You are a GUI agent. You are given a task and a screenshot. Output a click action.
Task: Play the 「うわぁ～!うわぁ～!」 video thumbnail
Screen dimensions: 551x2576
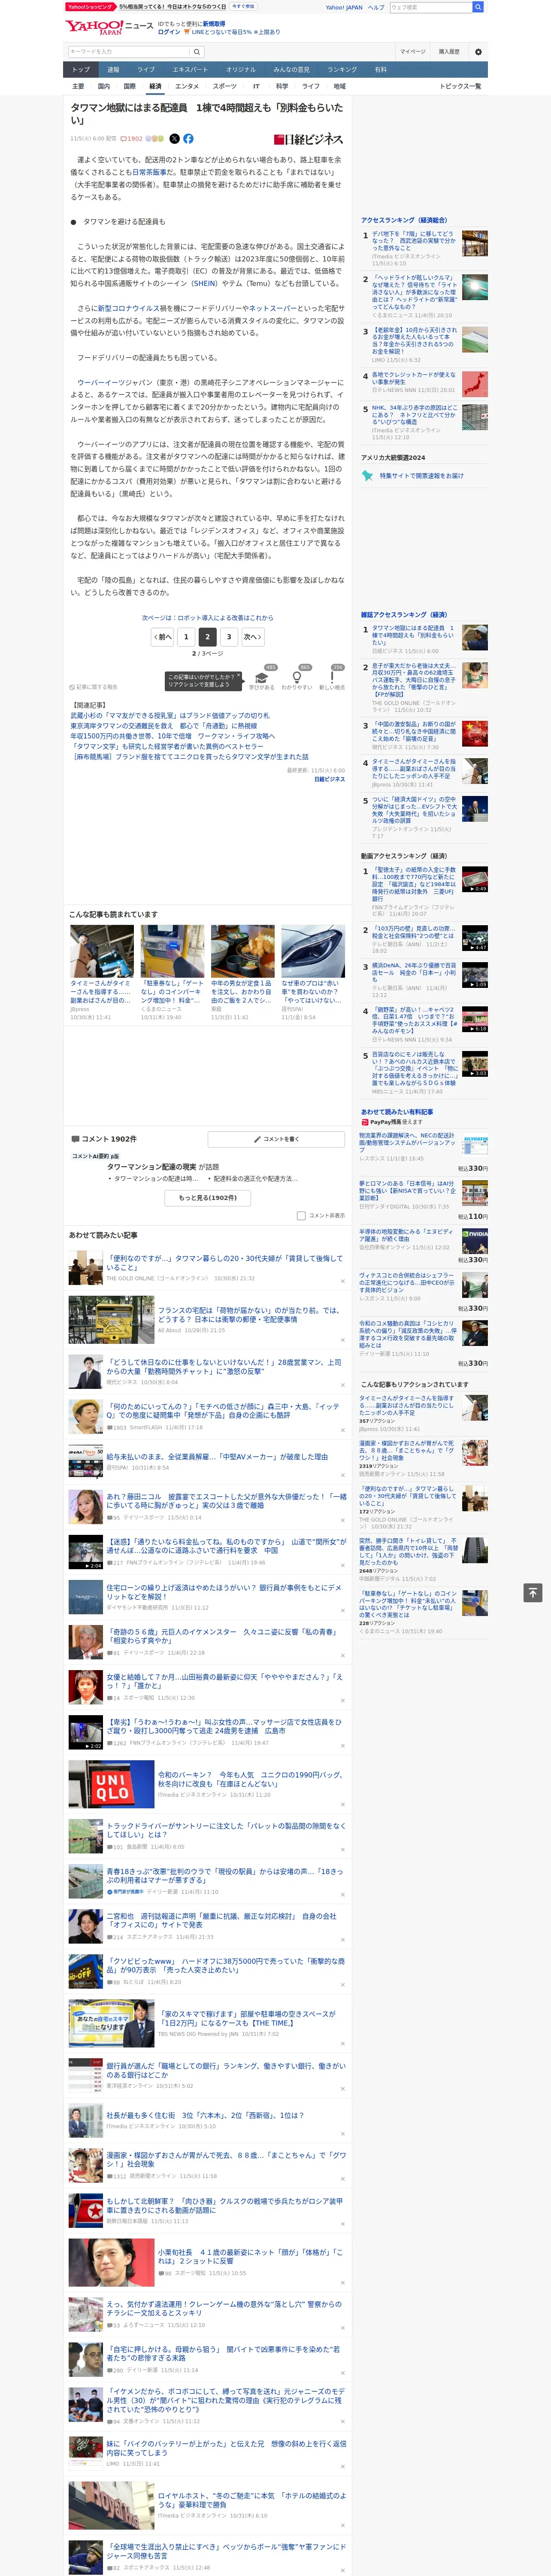tap(86, 1732)
